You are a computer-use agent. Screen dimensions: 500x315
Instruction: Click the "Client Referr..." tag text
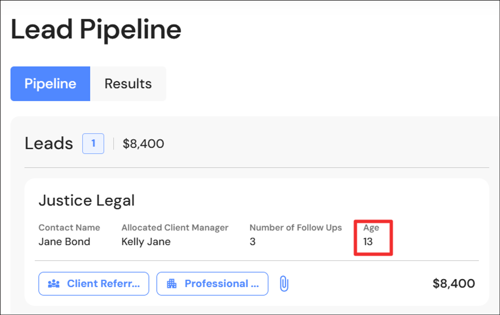pyautogui.click(x=103, y=283)
